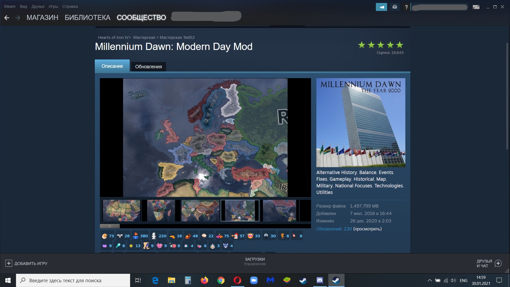Click the plus icon beside Добавить игру
Screen dimensions: 510x287
pos(8,263)
